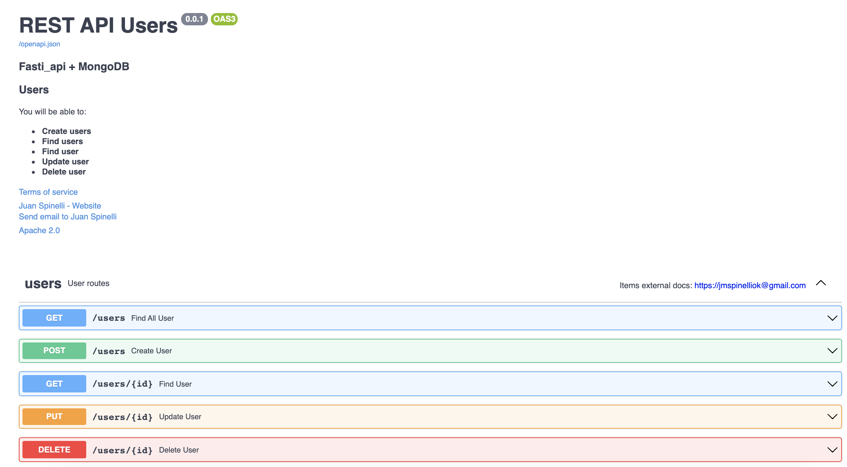847x467 pixels.
Task: Click the OAS3 version badge
Action: pyautogui.click(x=224, y=19)
